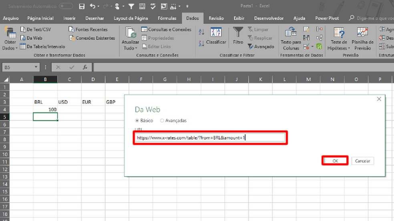The width and height of the screenshot is (394, 221).
Task: Switch to the Página Inicial tab
Action: 40,18
